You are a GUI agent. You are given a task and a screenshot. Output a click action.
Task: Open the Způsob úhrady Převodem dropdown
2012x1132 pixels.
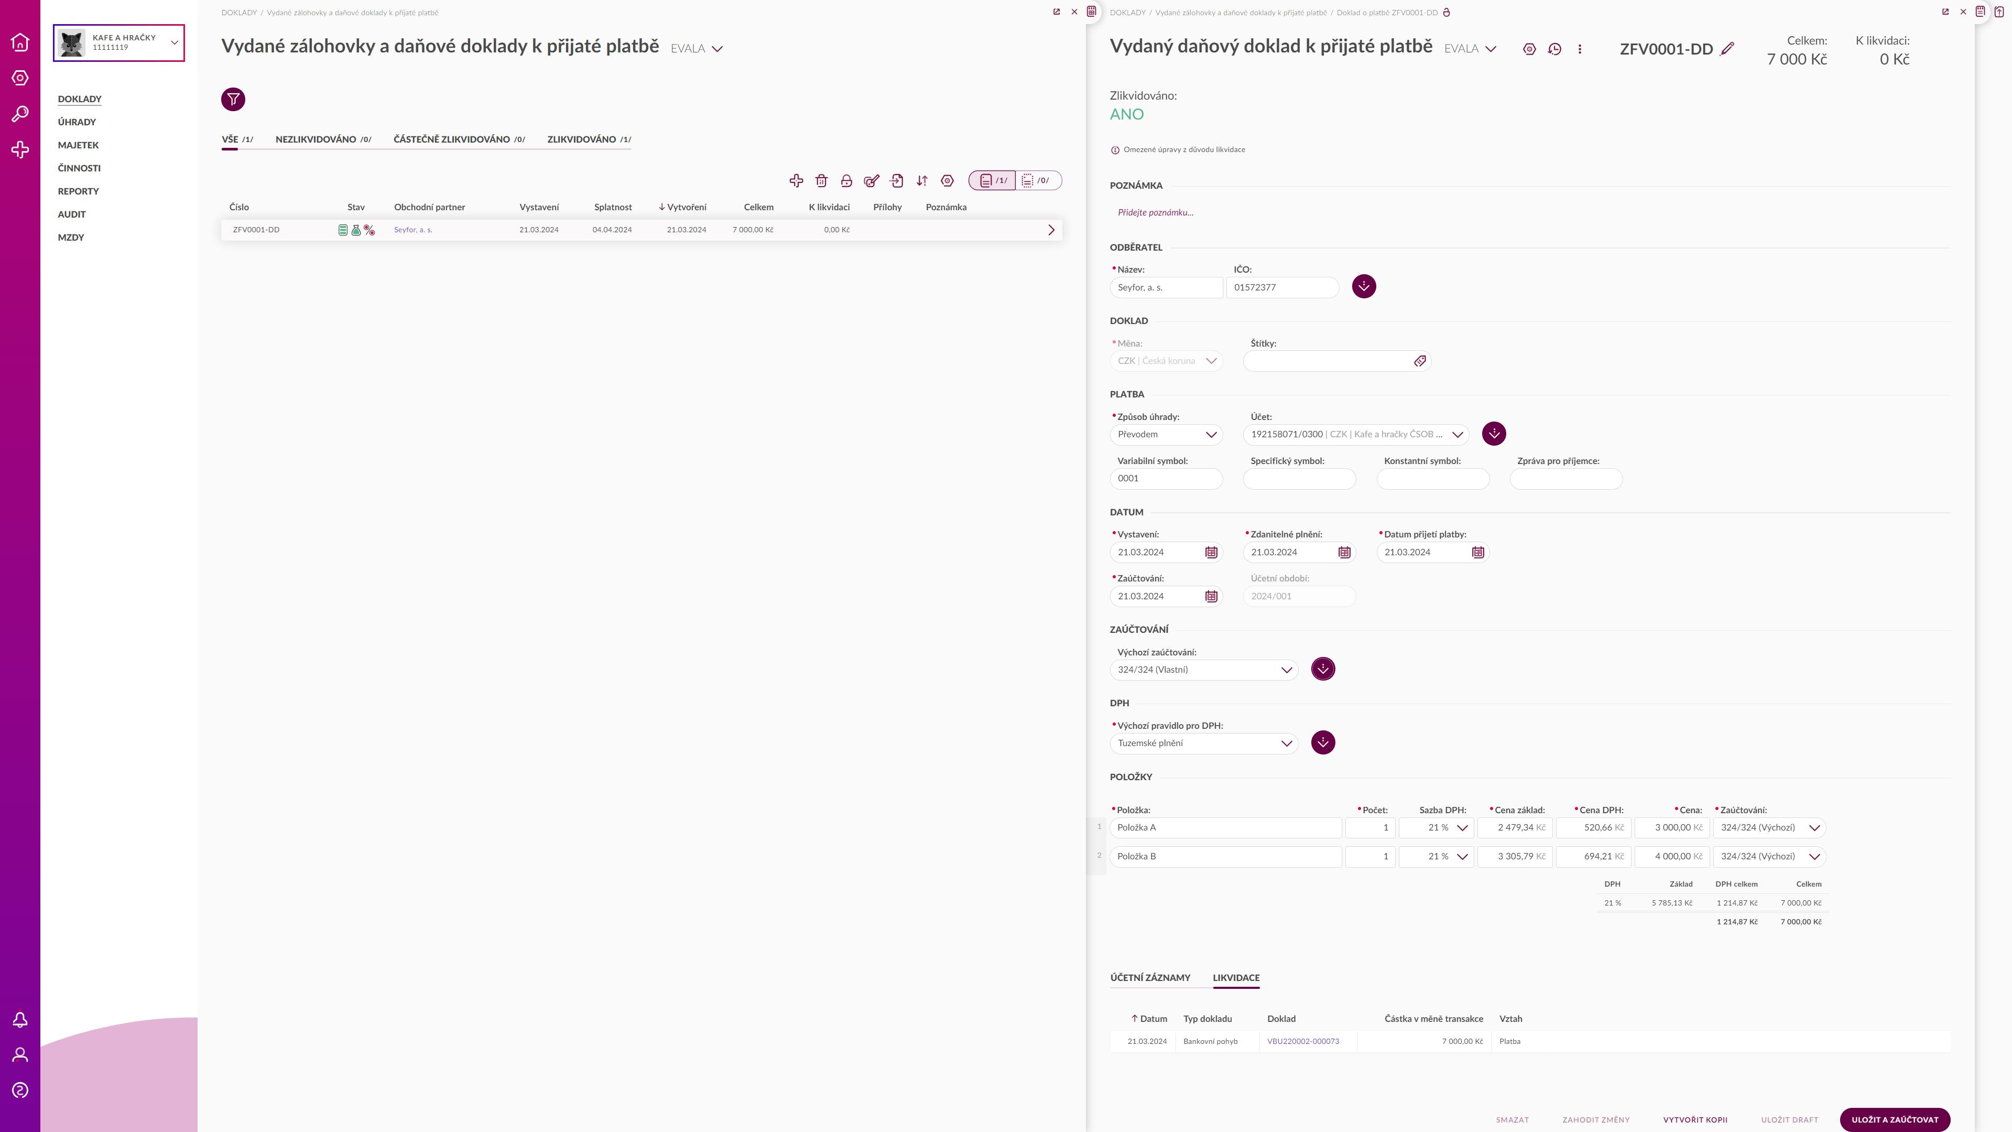tap(1166, 434)
